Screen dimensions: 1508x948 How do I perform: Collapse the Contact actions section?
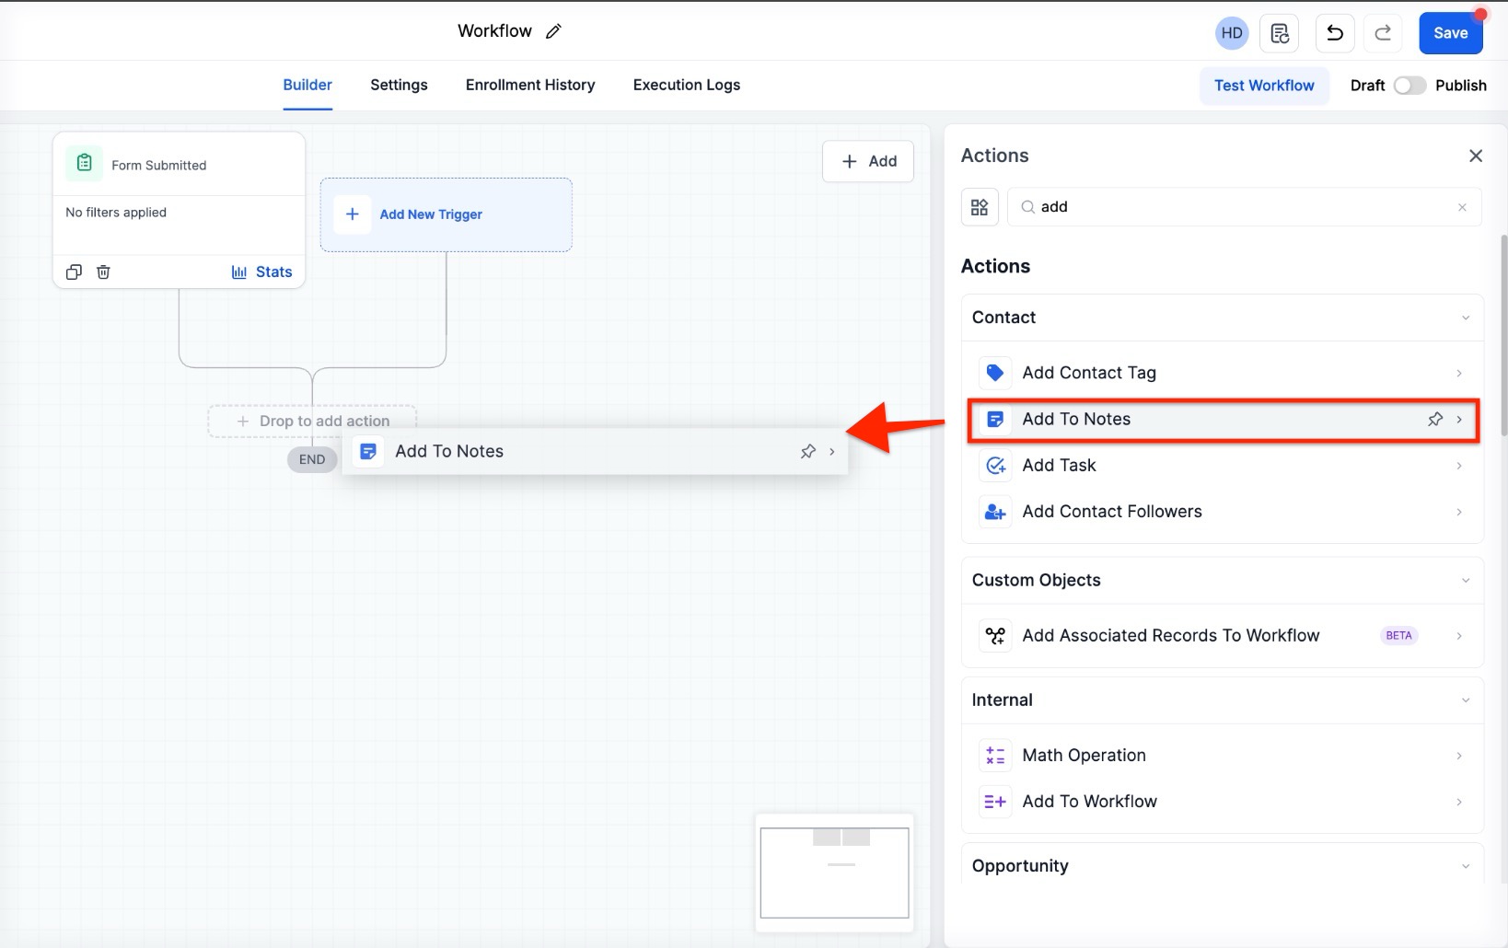(1465, 318)
